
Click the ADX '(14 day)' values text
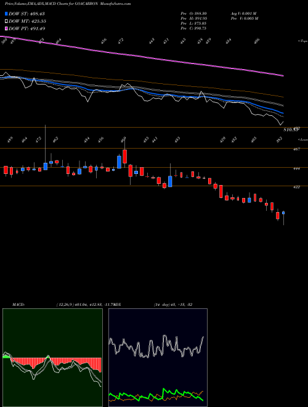[x=173, y=305]
